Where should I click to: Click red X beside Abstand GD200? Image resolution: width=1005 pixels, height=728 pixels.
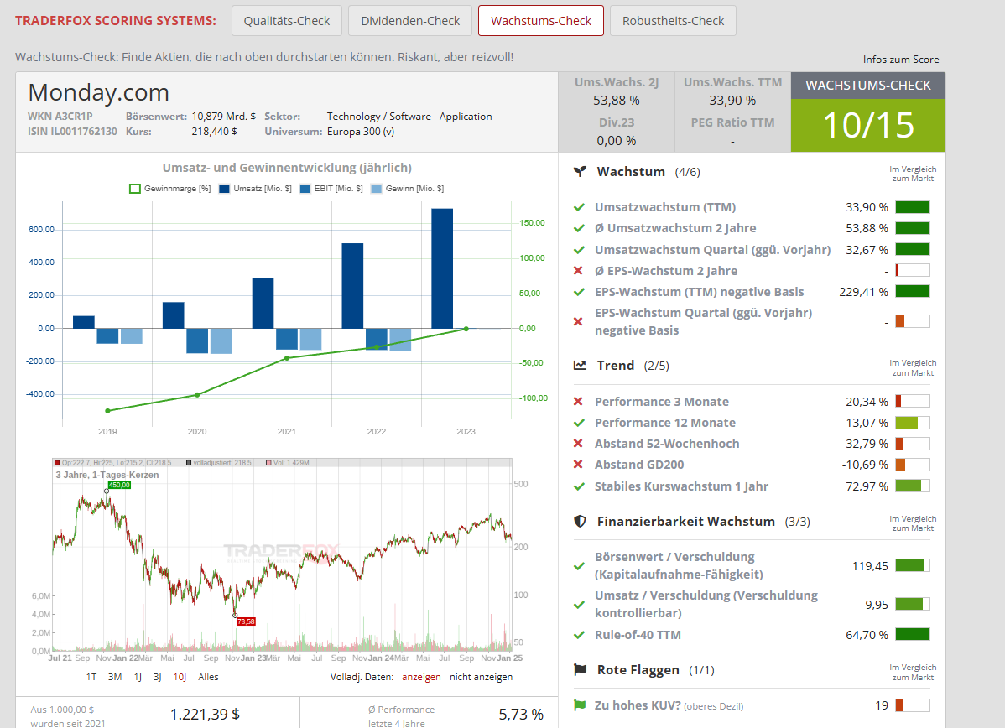[578, 465]
